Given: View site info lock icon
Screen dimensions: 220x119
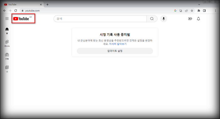Looking at the screenshot, I should coord(22,11).
